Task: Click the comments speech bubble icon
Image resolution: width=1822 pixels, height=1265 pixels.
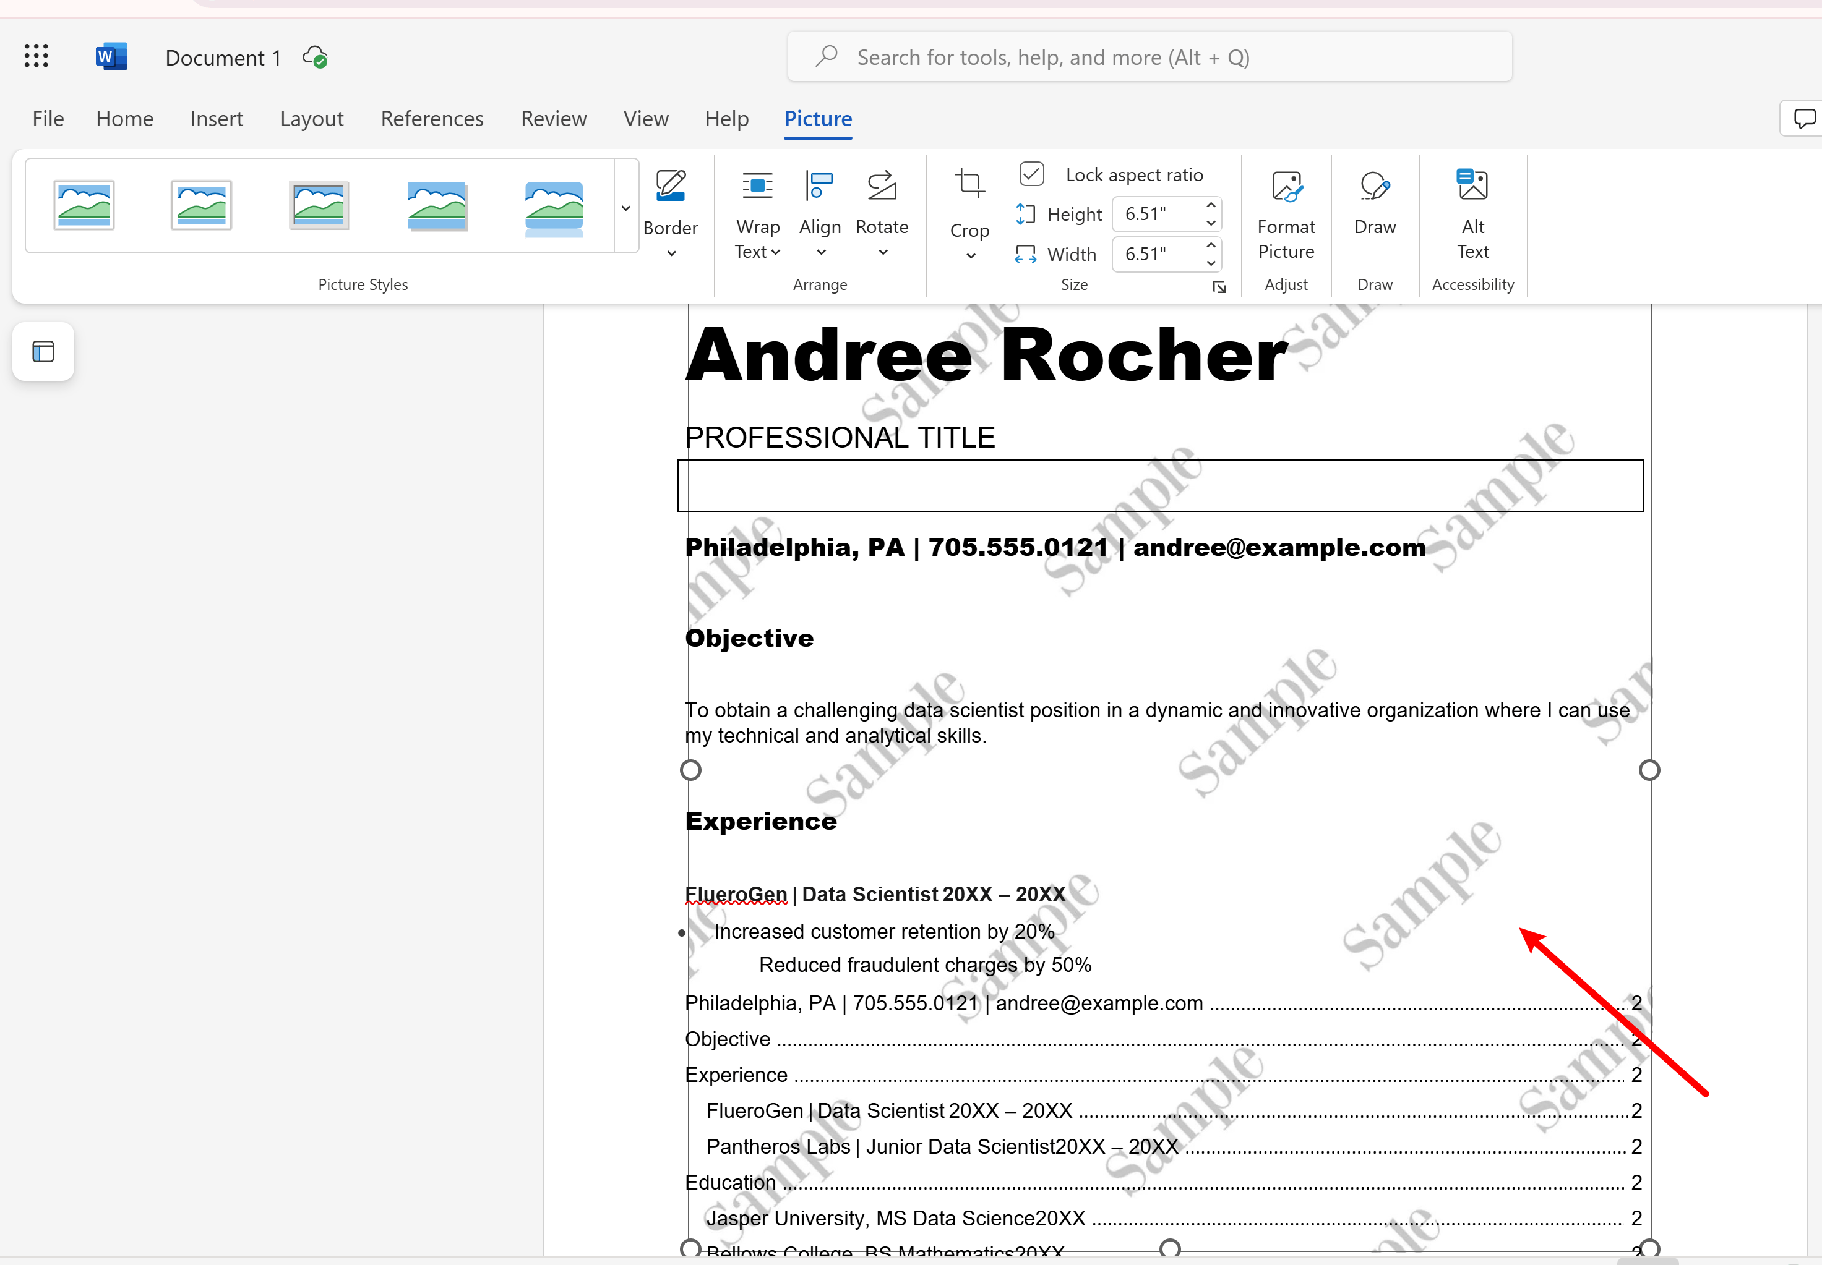Action: [x=1805, y=119]
